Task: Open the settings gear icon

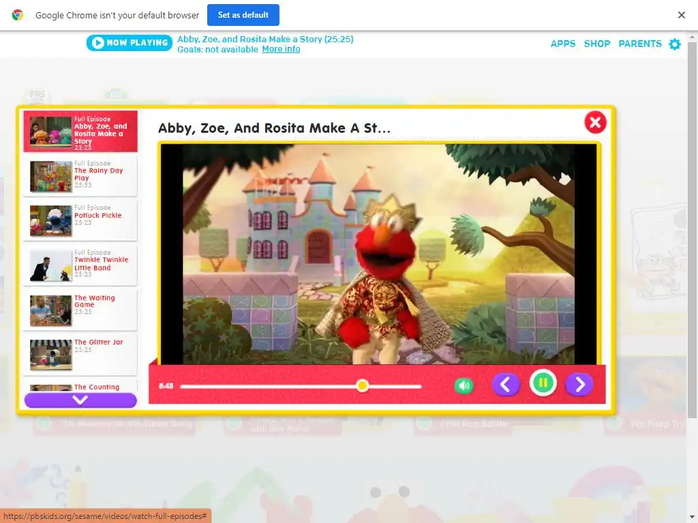Action: (675, 44)
